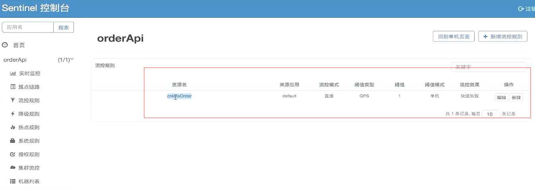Click the home dashboard icon beside 首页
The width and height of the screenshot is (535, 195).
5,45
